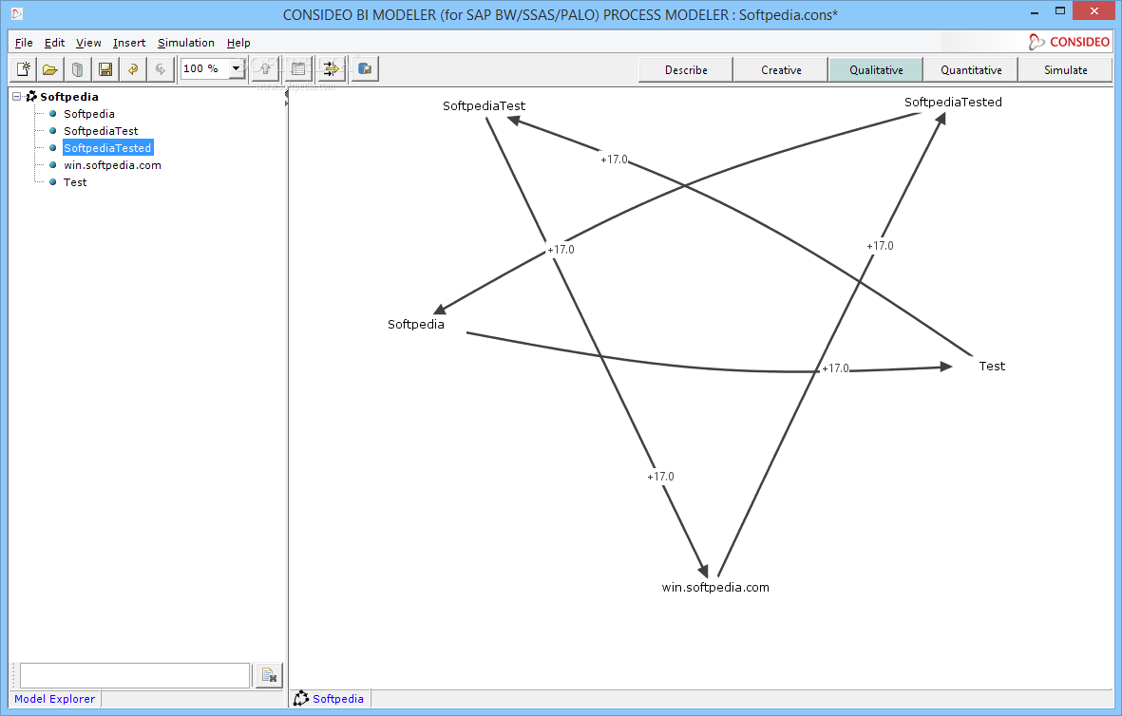
Task: Undo the last action
Action: [x=133, y=69]
